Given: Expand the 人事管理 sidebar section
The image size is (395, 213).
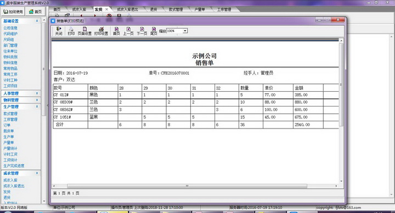Looking at the screenshot, I should tap(37, 93).
